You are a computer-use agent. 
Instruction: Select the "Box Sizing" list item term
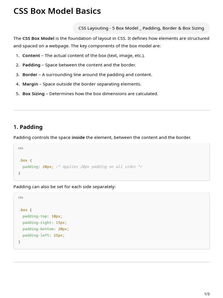[33, 94]
